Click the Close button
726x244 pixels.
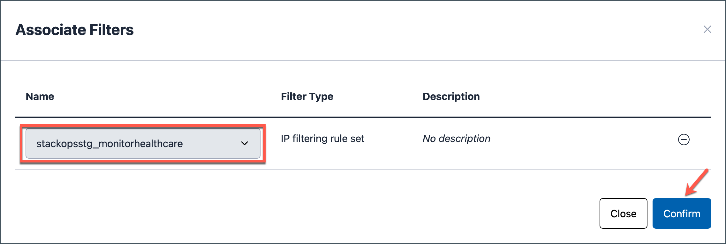tap(623, 213)
